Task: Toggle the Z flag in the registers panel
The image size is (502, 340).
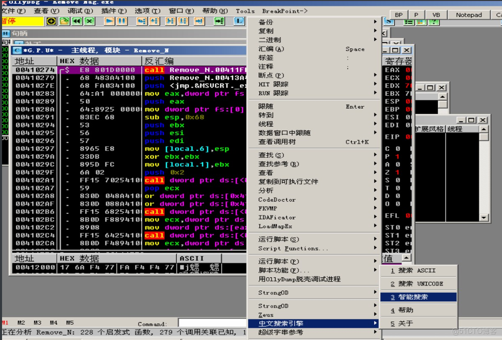Action: pos(388,173)
